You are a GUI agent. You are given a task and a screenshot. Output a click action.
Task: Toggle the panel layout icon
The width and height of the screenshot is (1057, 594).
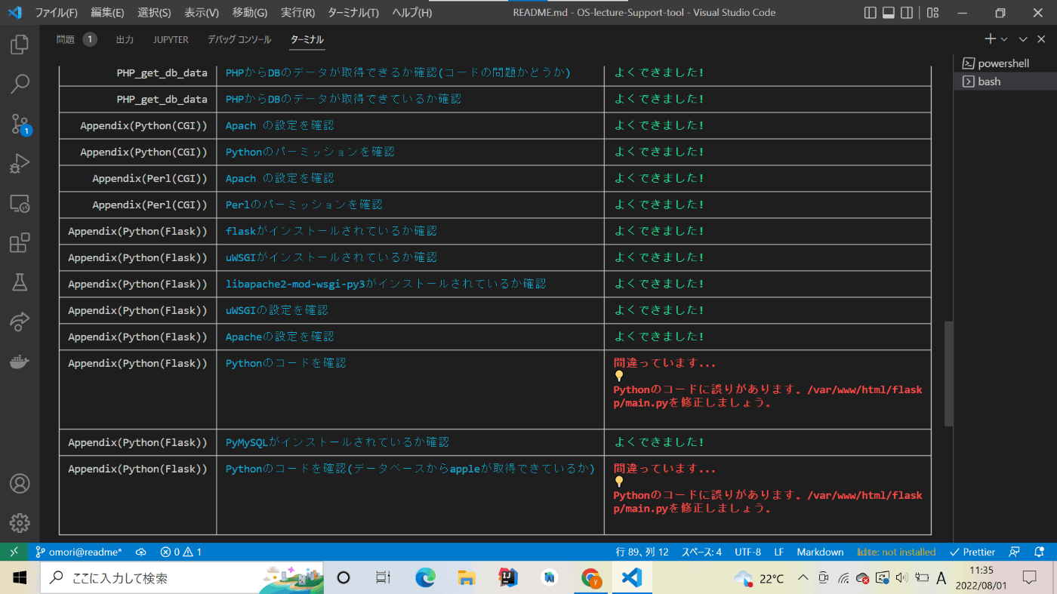pyautogui.click(x=889, y=13)
